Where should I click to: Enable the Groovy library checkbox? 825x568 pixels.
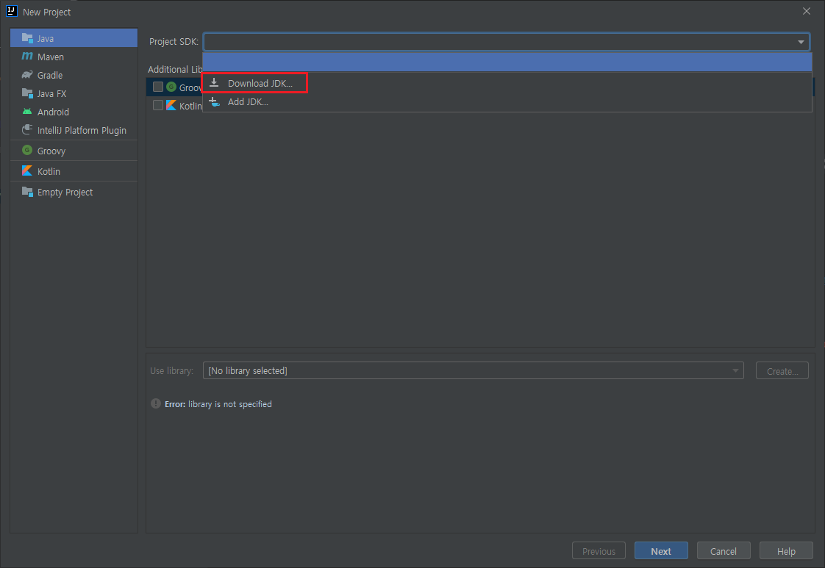158,87
